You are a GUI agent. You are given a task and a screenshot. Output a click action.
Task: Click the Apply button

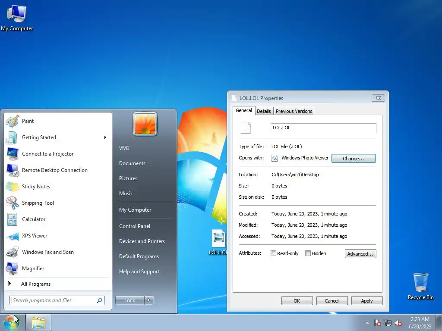click(367, 300)
